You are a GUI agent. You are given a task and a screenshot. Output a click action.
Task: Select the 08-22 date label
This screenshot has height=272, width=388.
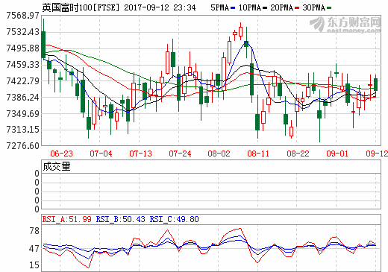click(298, 154)
